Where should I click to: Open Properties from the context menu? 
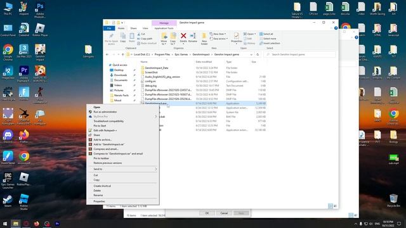click(x=99, y=201)
